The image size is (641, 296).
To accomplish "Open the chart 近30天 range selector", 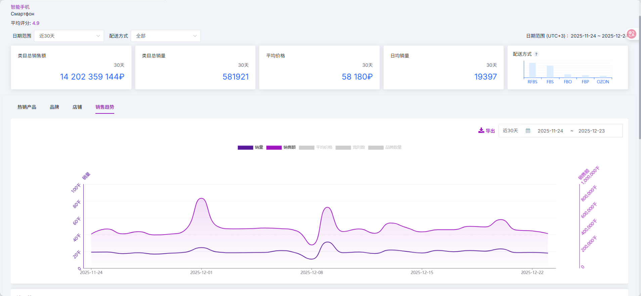I will pyautogui.click(x=510, y=131).
